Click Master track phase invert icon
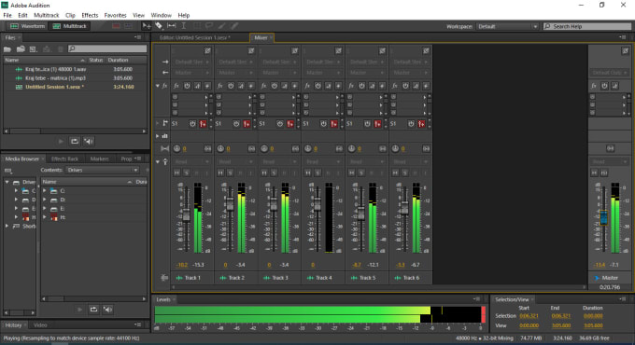 (626, 51)
